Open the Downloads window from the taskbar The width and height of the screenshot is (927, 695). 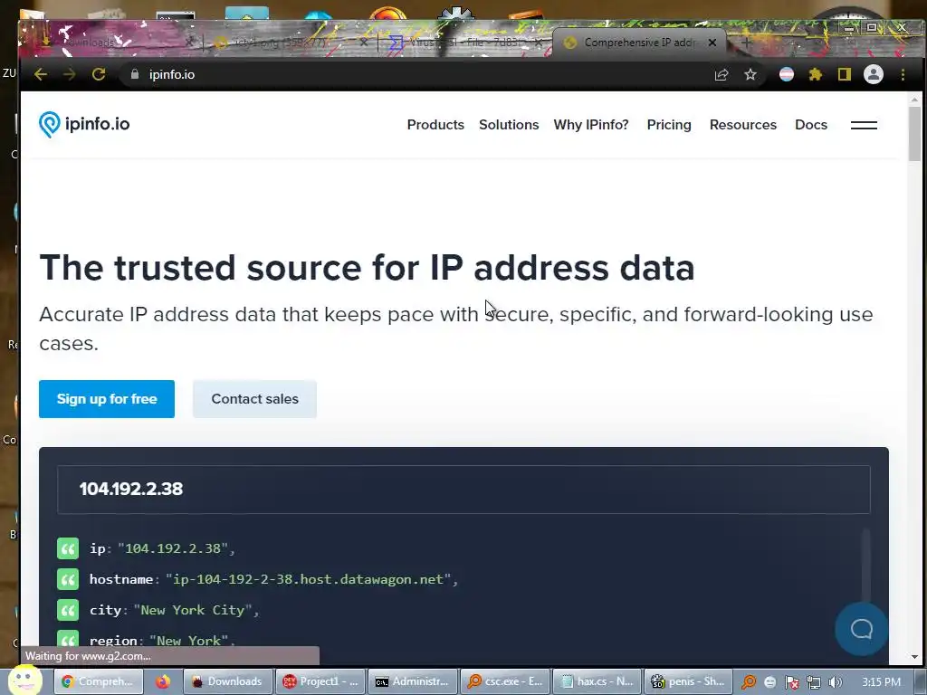tap(228, 681)
